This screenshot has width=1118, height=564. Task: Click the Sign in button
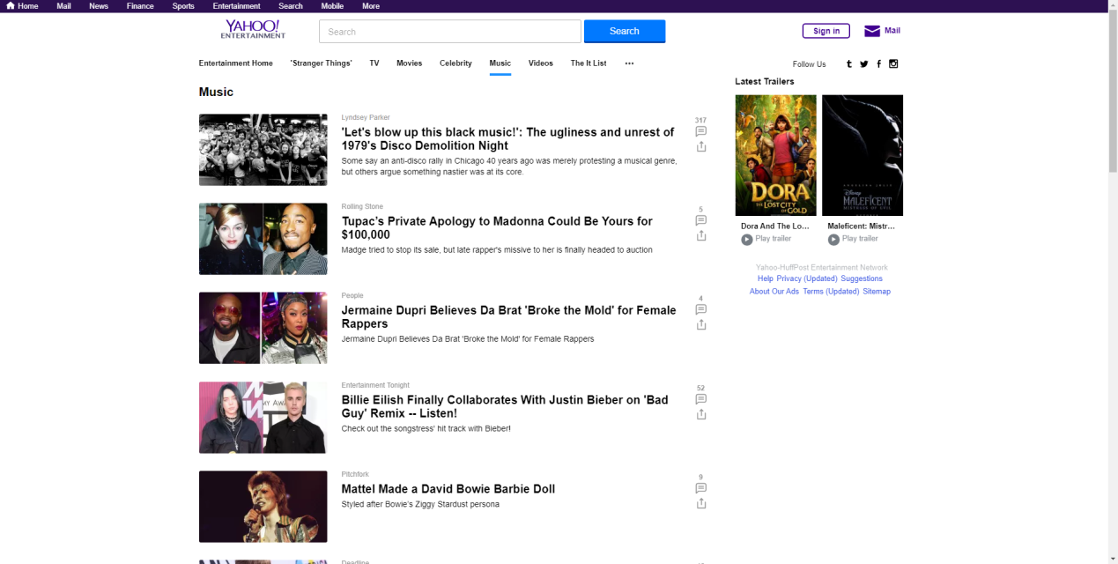point(826,31)
